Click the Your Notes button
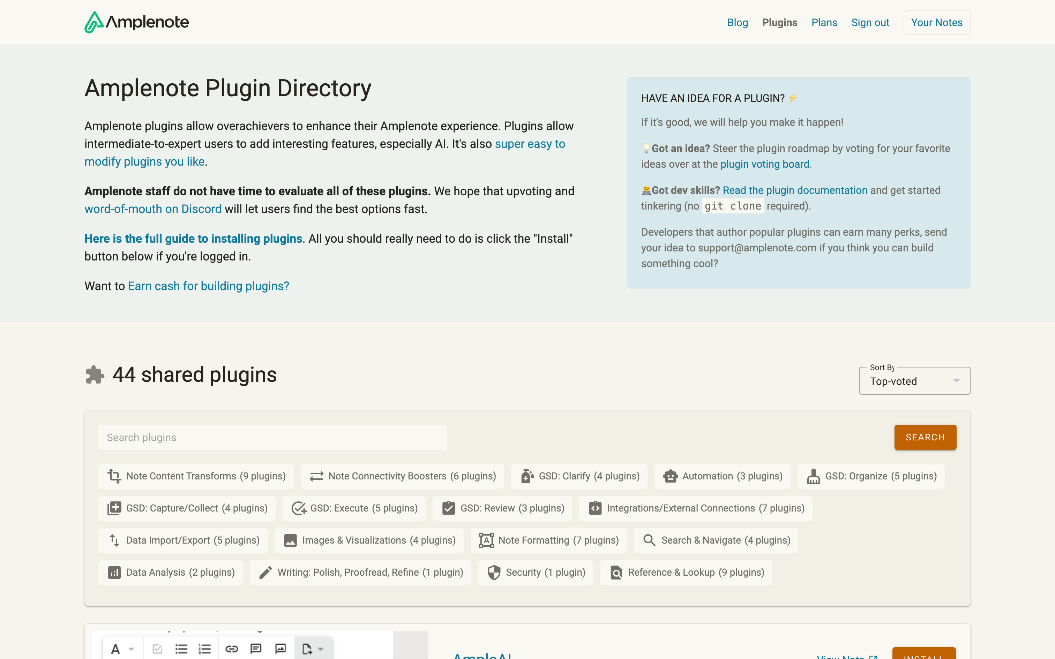Image resolution: width=1055 pixels, height=659 pixels. 936,23
